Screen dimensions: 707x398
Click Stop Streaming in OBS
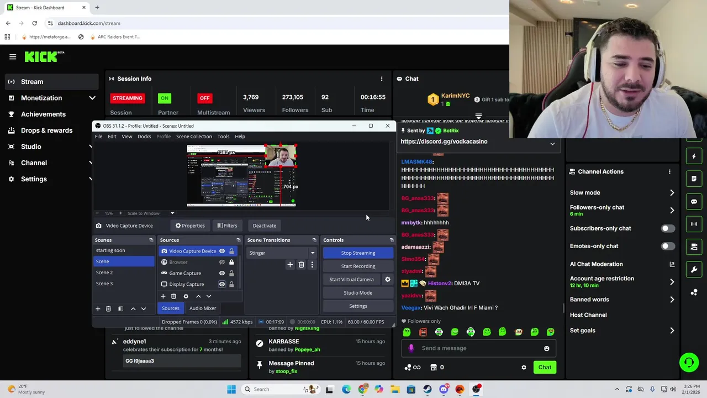click(358, 253)
